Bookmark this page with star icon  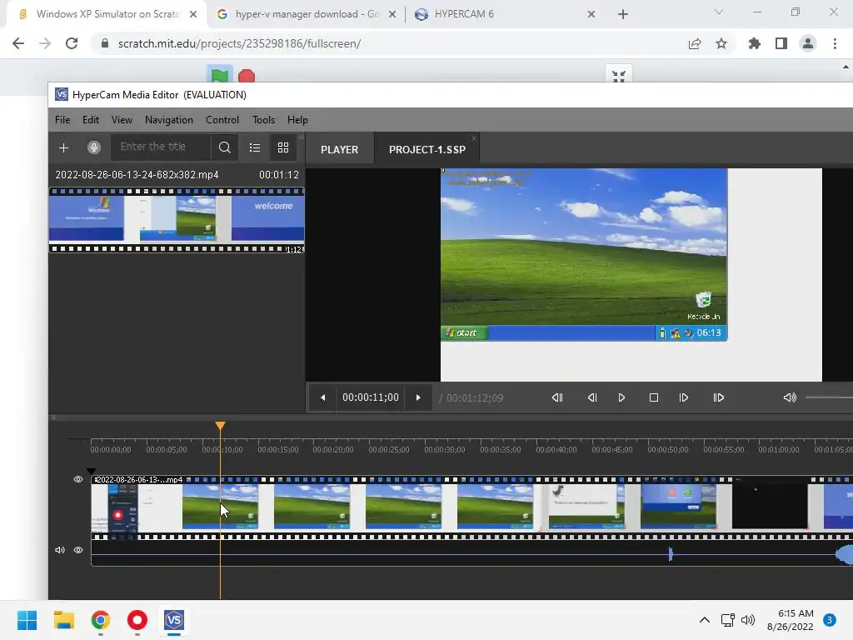pyautogui.click(x=721, y=43)
